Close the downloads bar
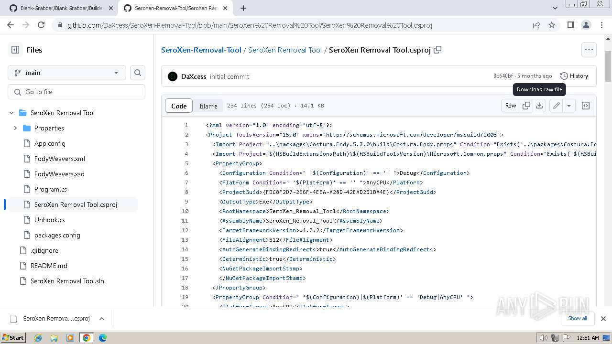 (x=603, y=318)
